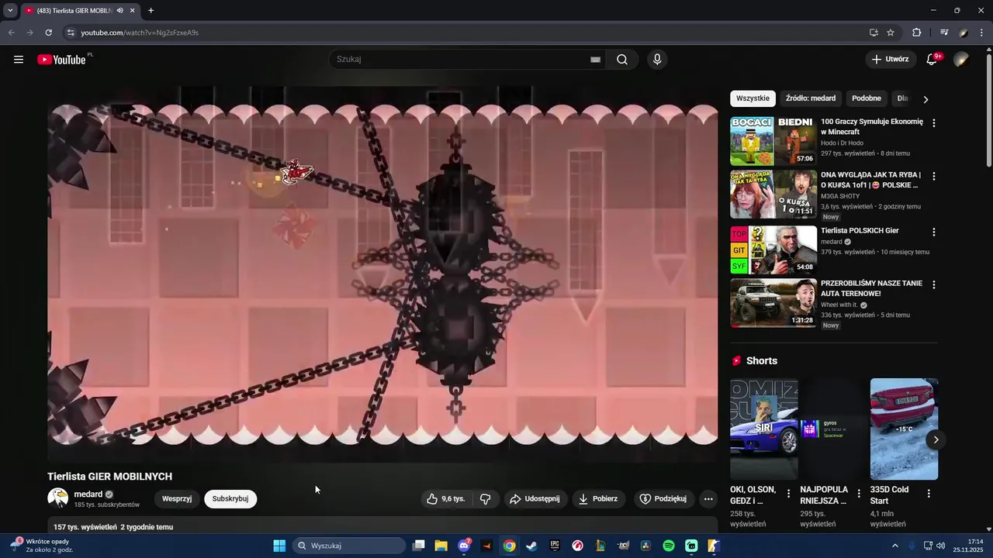Click the Utwórz create button
The width and height of the screenshot is (993, 558).
click(x=890, y=60)
